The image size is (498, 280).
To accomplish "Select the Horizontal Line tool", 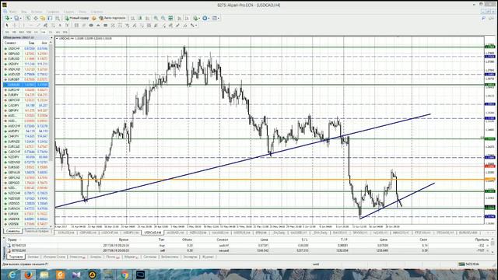I will pyautogui.click(x=31, y=26).
